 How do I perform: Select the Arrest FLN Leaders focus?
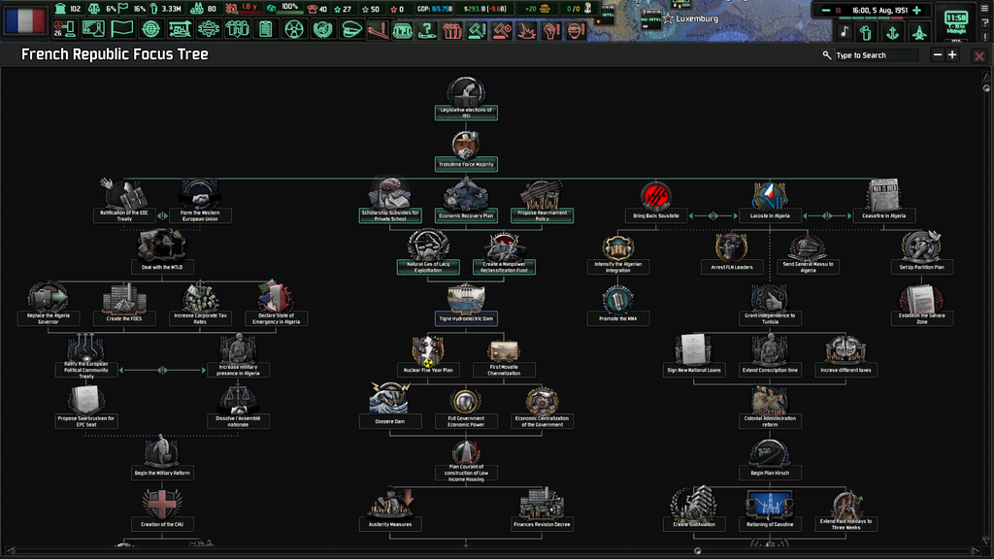[x=732, y=251]
